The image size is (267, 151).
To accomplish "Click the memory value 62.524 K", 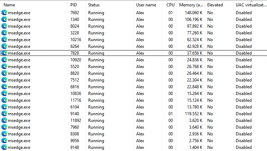I will [194, 40].
